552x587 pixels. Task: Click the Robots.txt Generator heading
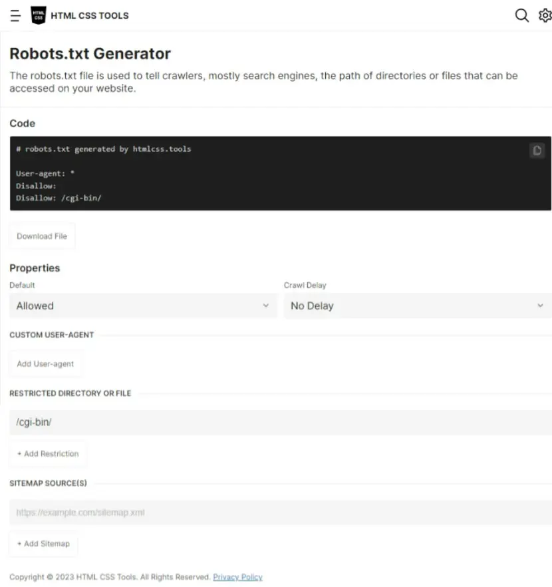[x=90, y=53]
